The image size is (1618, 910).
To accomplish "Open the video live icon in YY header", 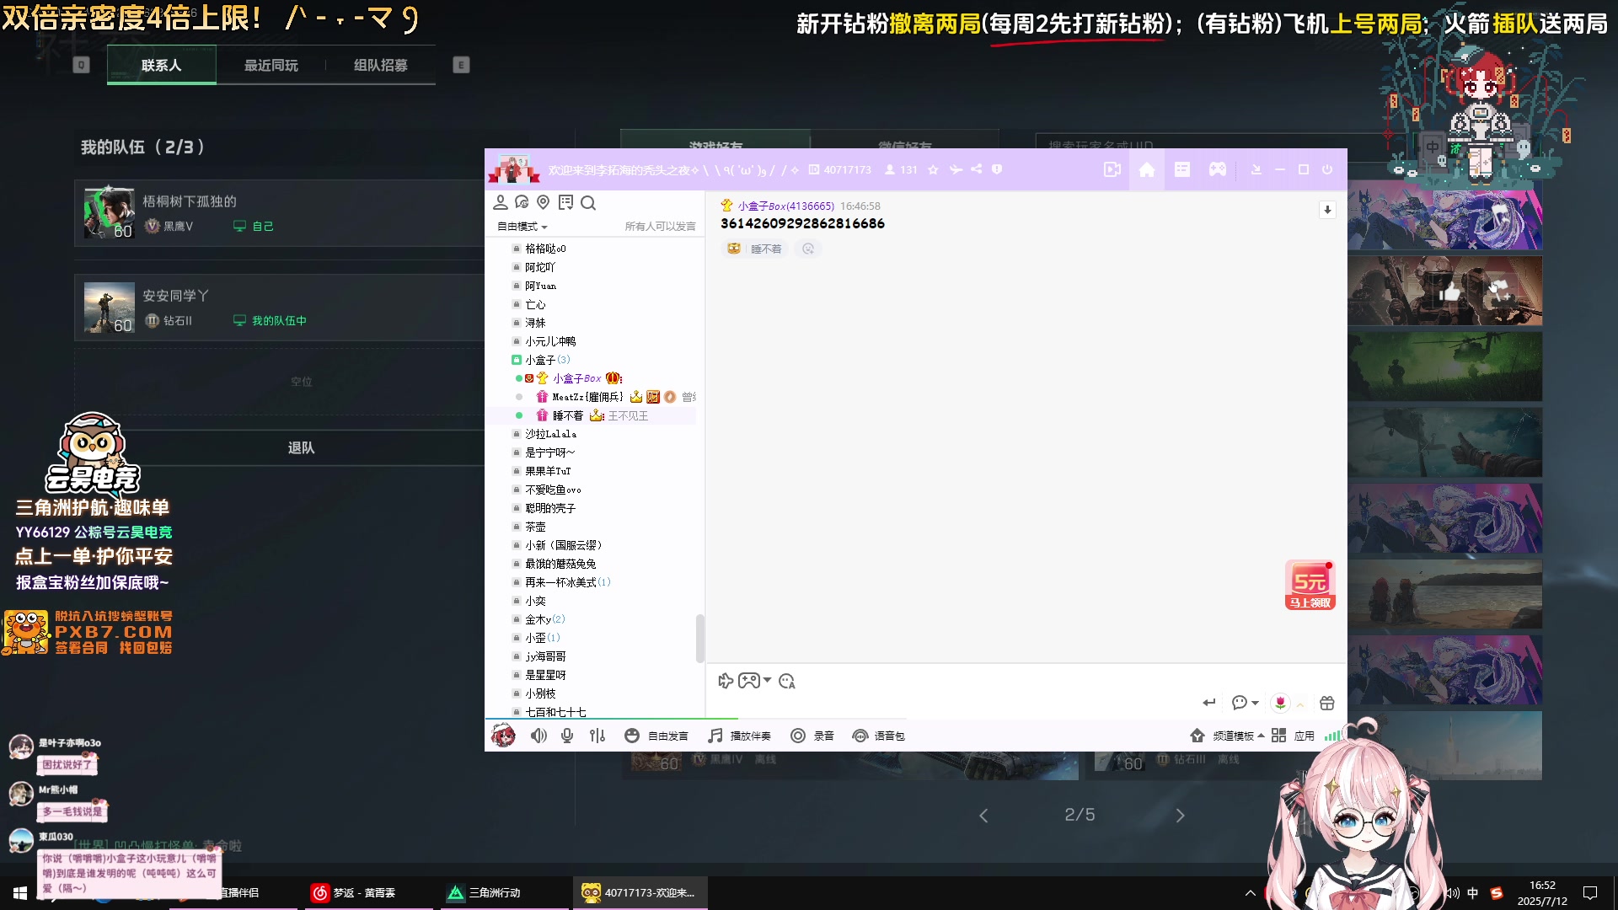I will [1112, 169].
